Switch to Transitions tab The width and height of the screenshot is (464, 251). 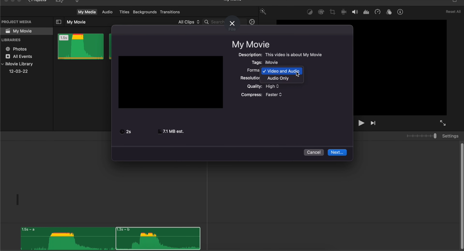coord(170,12)
